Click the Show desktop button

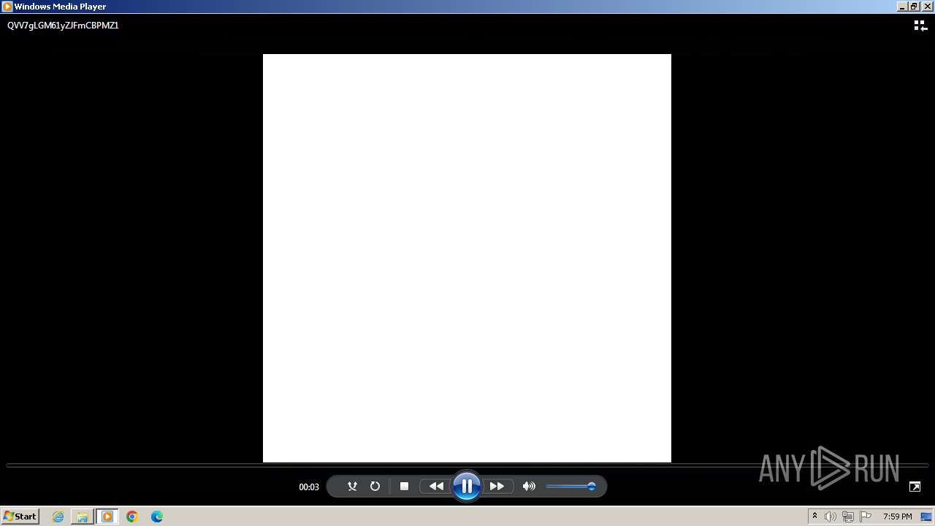pyautogui.click(x=926, y=517)
